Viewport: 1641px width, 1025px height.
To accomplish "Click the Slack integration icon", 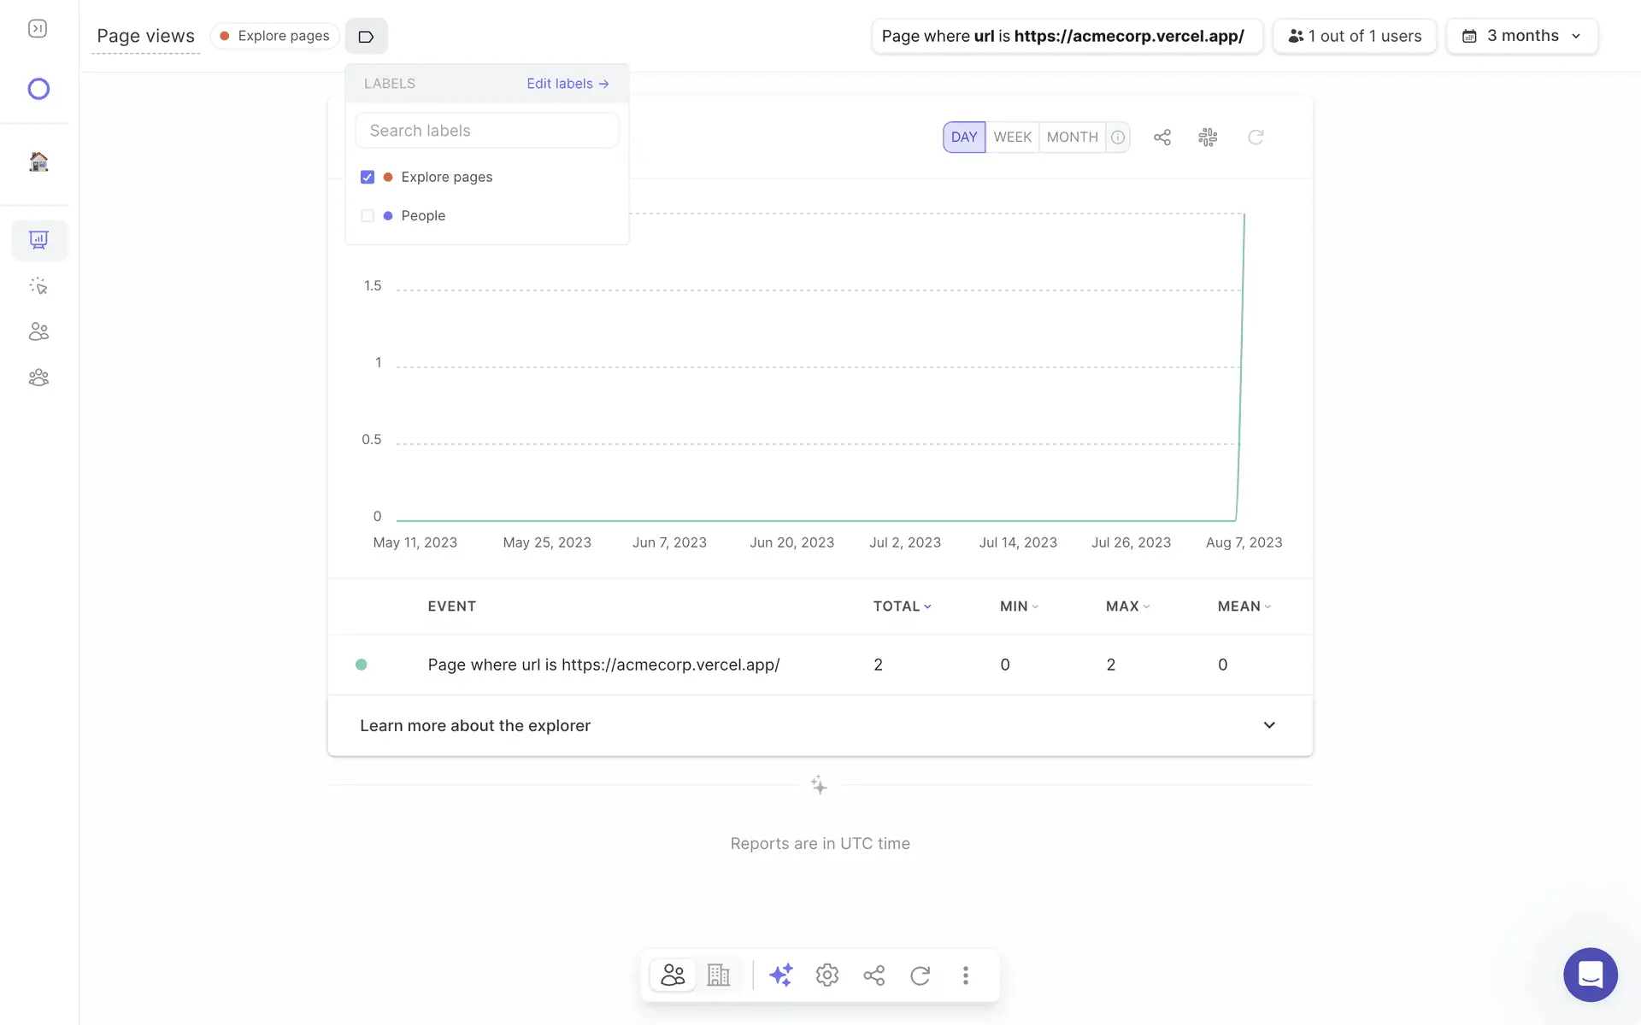I will 1208,138.
